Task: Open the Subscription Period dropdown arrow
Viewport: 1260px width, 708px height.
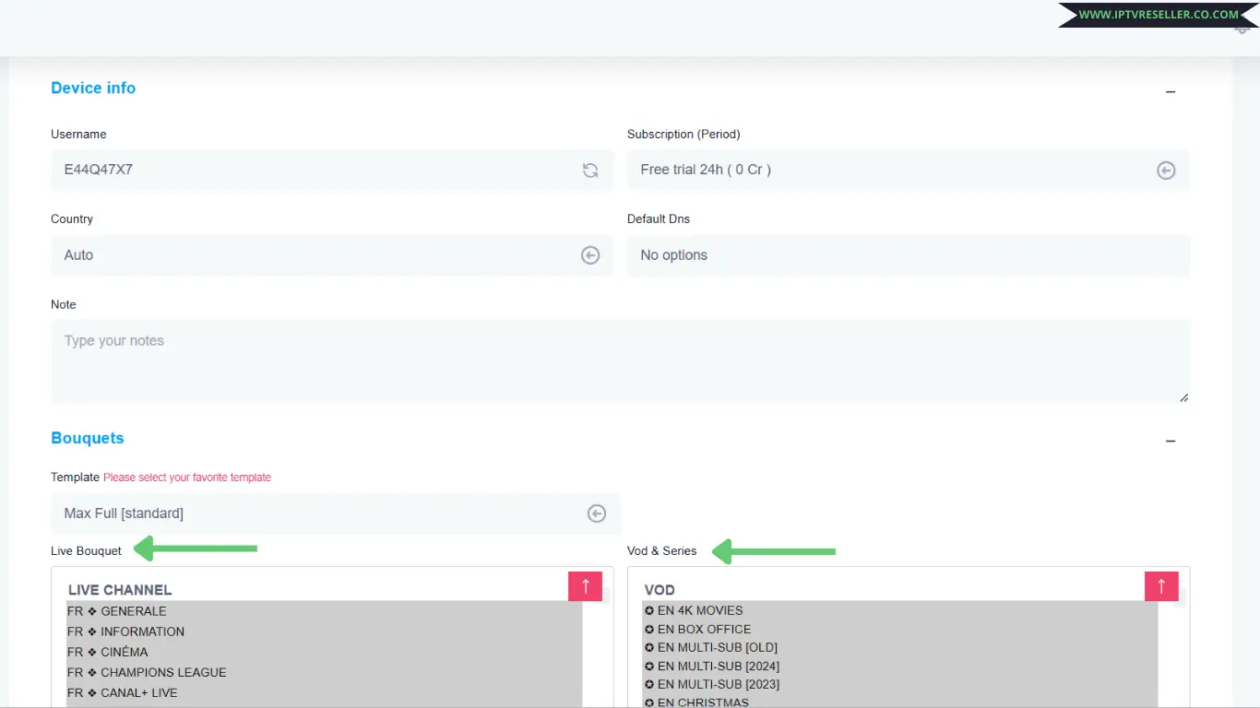Action: 1166,171
